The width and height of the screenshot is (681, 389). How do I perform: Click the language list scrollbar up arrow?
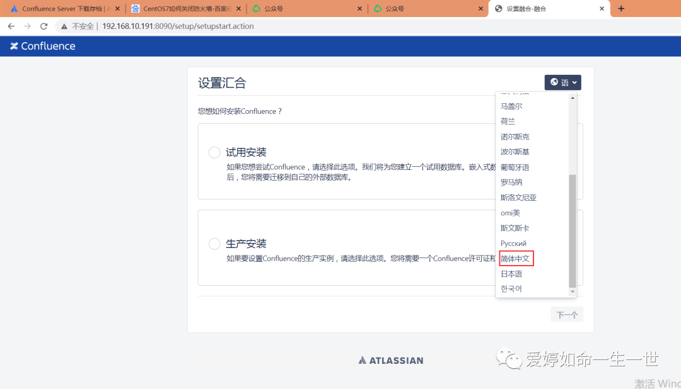573,98
